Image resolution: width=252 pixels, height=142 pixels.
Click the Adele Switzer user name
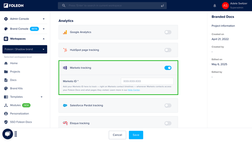239,3
